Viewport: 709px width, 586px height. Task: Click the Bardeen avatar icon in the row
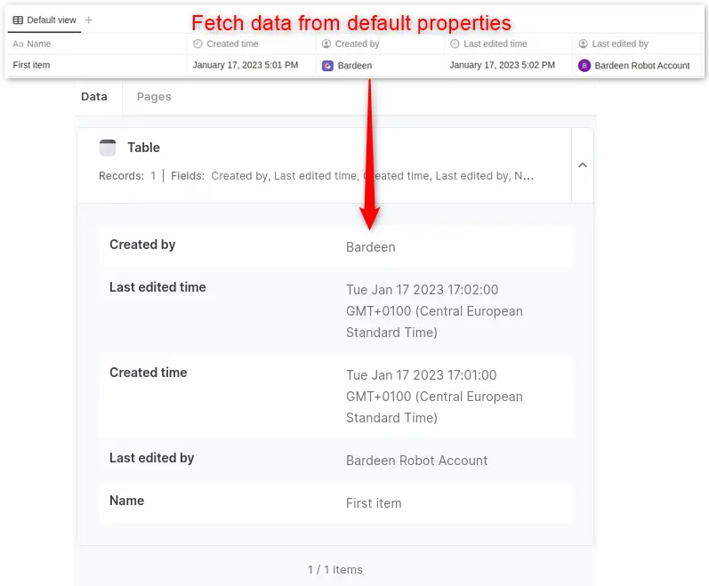(327, 66)
